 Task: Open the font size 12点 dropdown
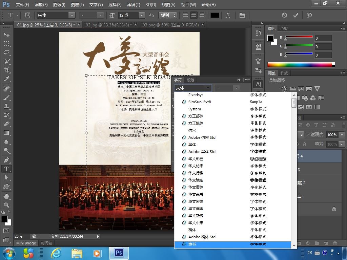click(x=142, y=15)
